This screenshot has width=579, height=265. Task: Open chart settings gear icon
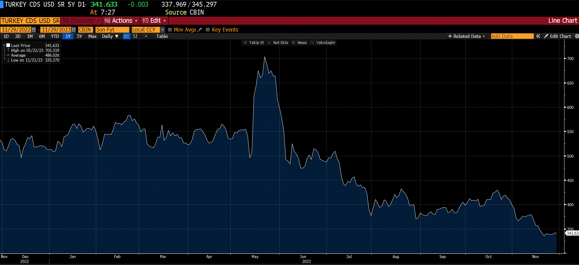point(577,36)
